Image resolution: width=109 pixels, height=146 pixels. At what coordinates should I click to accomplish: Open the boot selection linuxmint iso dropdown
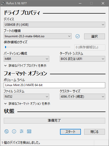pos(38,36)
